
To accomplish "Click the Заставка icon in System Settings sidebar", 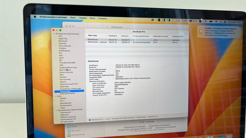I will coord(69,131).
